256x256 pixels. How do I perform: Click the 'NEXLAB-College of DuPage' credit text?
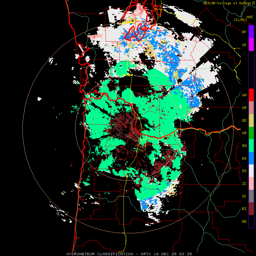[x=227, y=3]
